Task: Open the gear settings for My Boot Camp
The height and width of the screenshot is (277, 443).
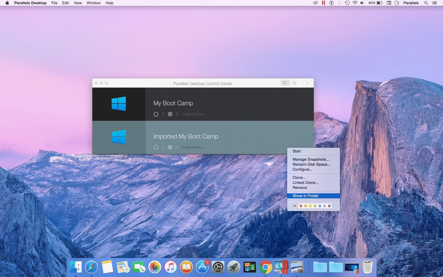Action: click(170, 114)
